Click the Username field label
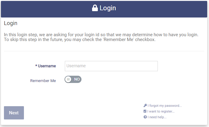Screen dimensions: 209x127 coord(47,66)
